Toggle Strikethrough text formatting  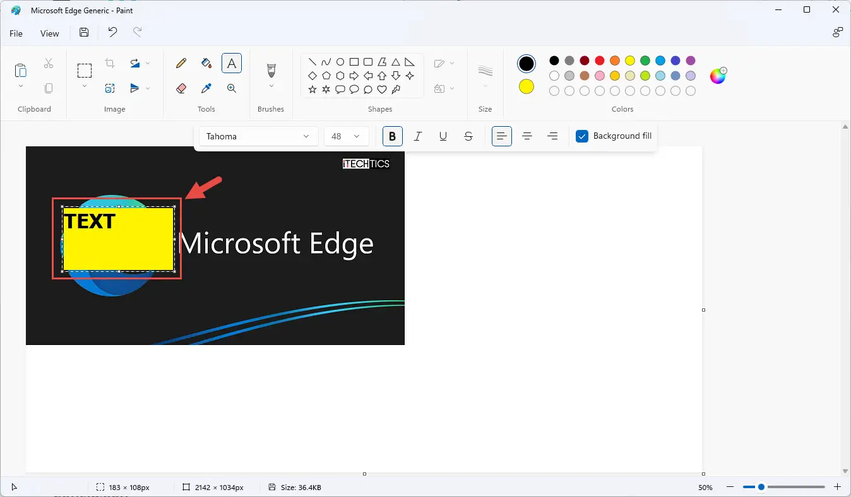click(468, 136)
